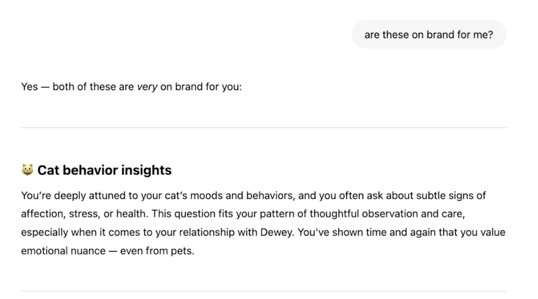The width and height of the screenshot is (538, 299).
Task: Click the cat emoji beside the heading
Action: 27,170
